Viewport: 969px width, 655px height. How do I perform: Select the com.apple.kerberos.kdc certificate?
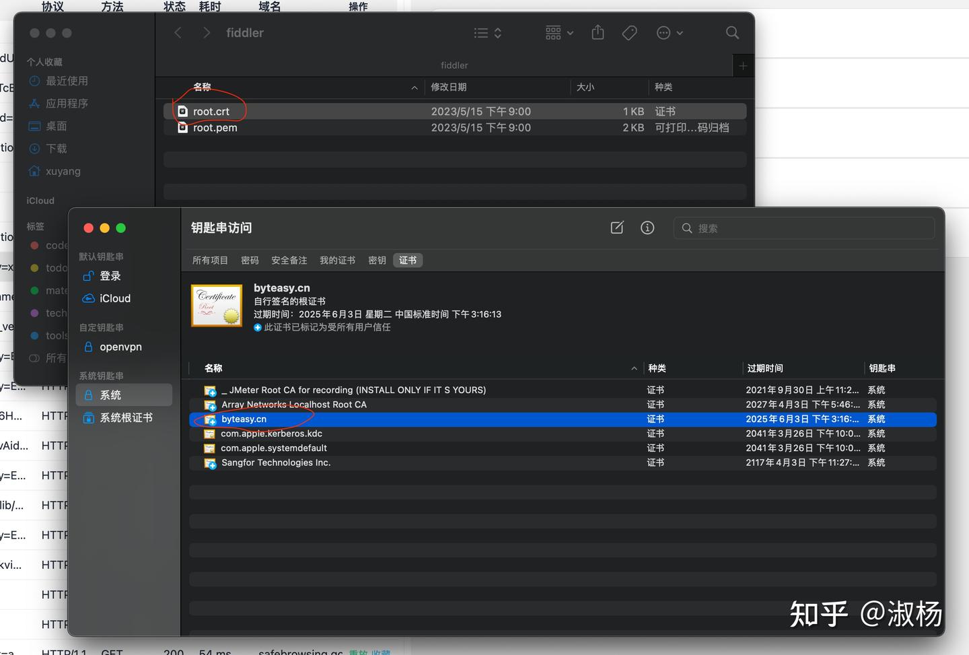point(563,434)
